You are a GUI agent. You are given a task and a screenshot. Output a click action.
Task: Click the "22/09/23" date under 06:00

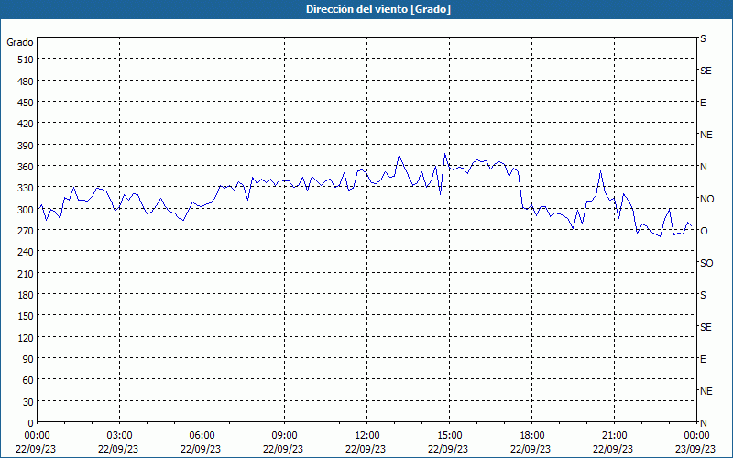point(201,449)
